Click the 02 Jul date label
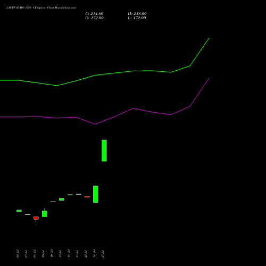Screen dimensions: 266x266 (18, 254)
